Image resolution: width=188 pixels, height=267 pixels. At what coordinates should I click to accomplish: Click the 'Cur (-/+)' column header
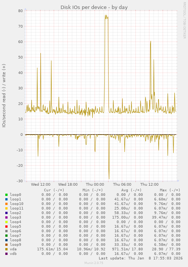54,190
